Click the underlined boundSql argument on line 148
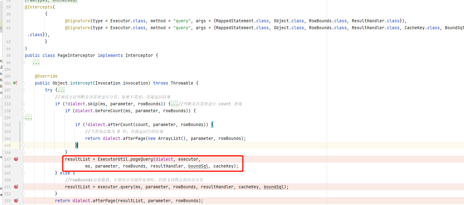This screenshot has height=205, width=464. click(198, 166)
